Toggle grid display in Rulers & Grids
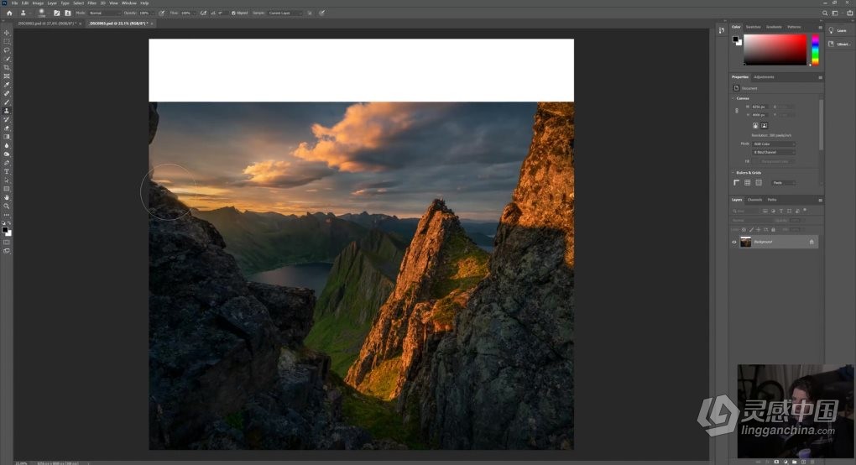 [748, 183]
